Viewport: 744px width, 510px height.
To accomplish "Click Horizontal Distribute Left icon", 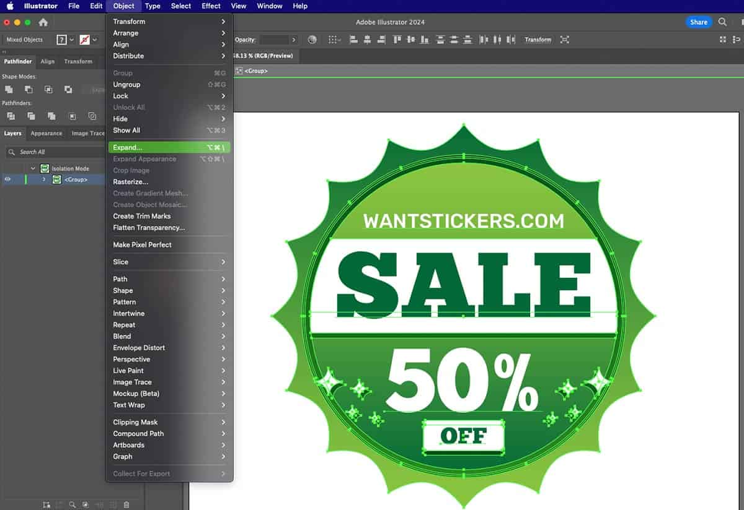I will click(484, 40).
